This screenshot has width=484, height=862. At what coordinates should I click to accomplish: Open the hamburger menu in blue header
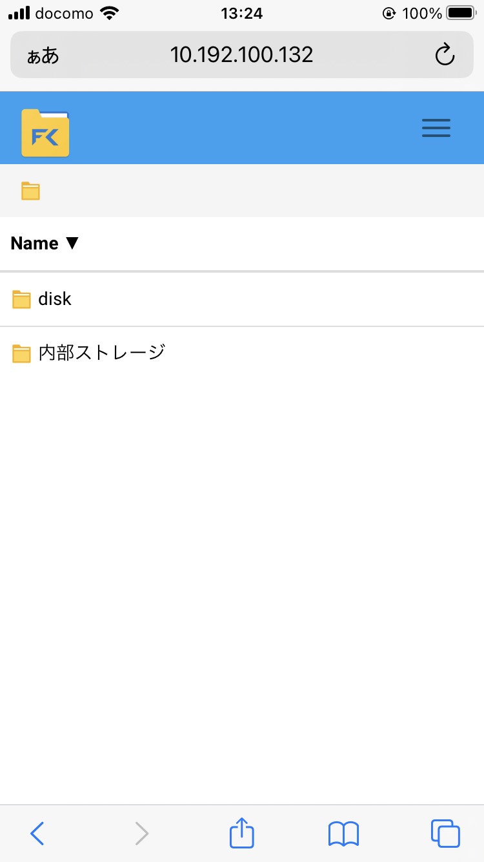(436, 128)
